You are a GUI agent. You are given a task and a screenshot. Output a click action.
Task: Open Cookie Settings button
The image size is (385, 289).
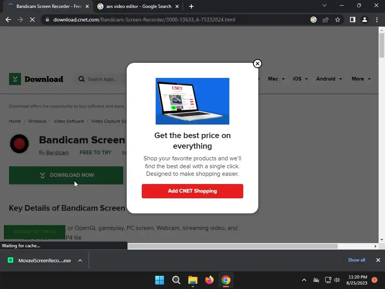(x=35, y=232)
